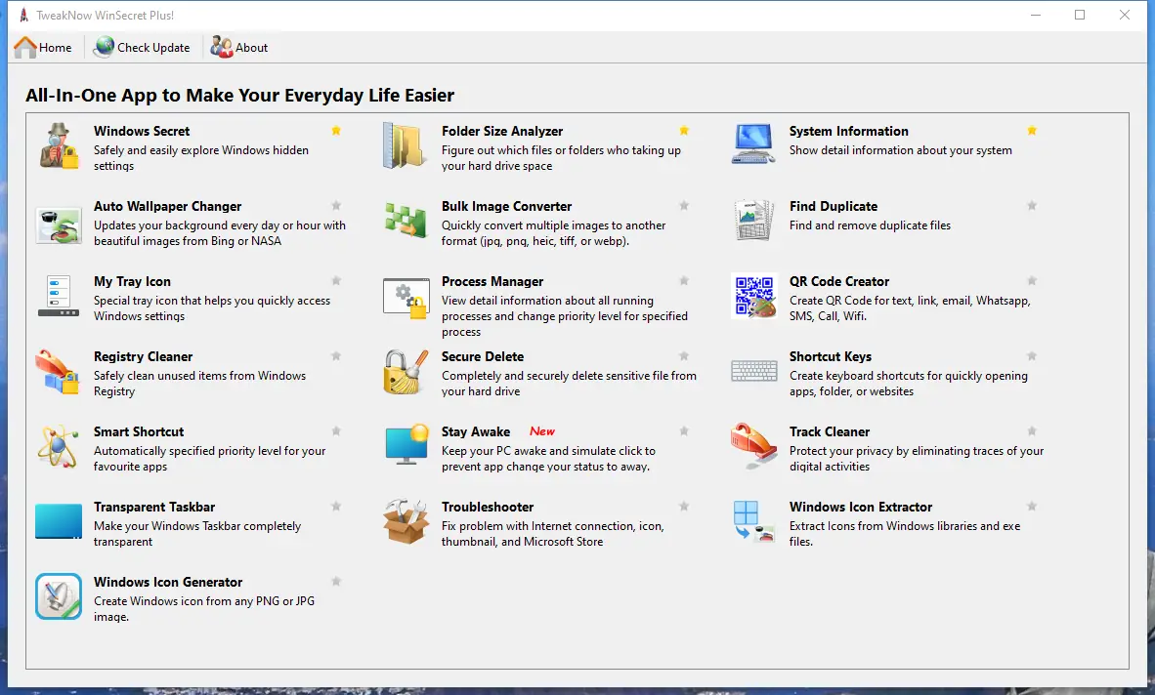Open the Smart Shortcut atom icon

pos(59,446)
